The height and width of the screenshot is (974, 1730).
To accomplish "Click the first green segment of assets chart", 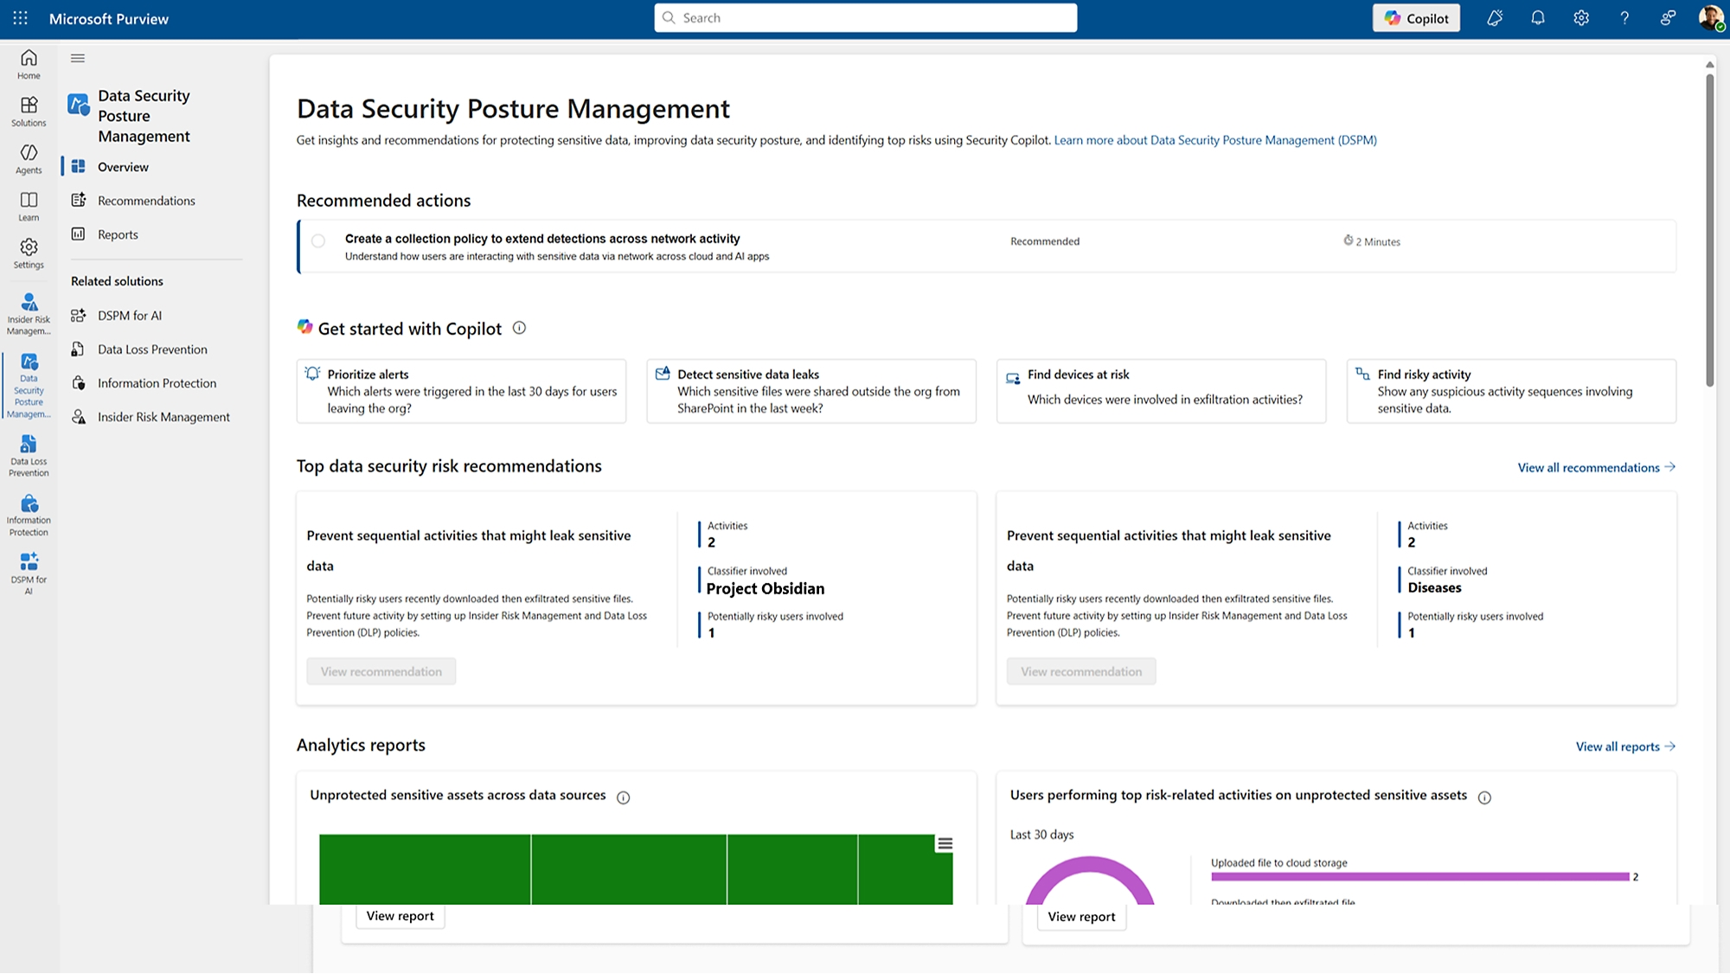I will coord(425,869).
